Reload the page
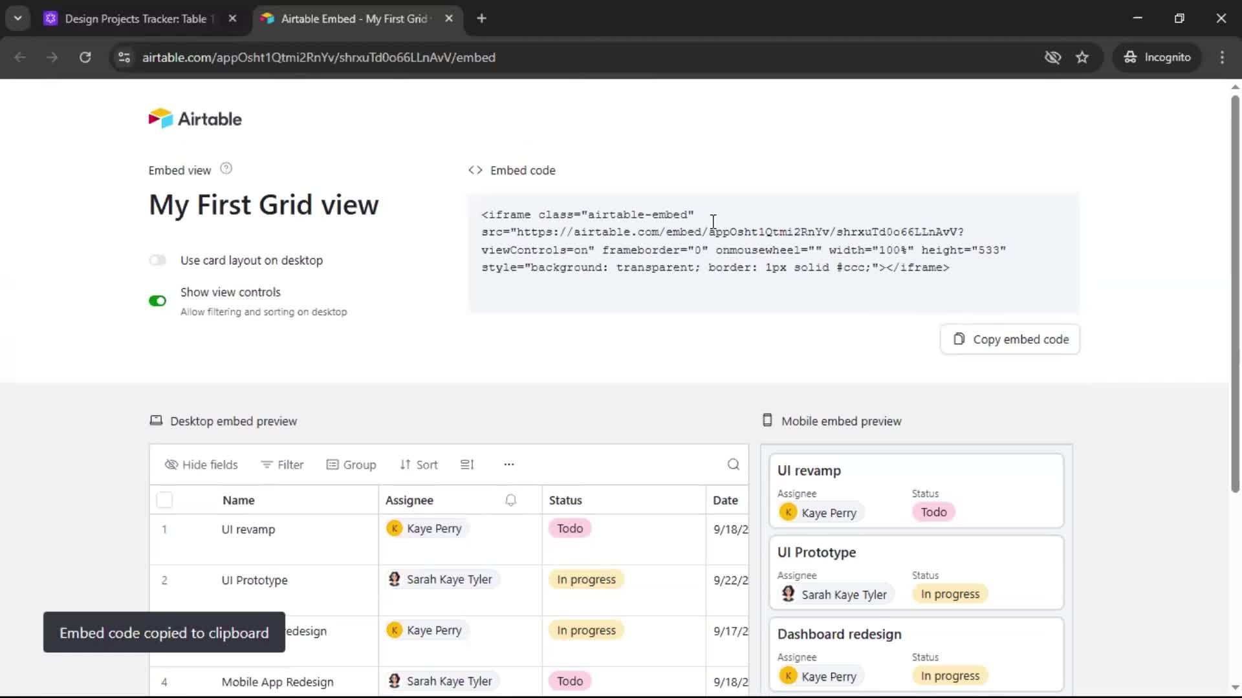The height and width of the screenshot is (698, 1242). [x=85, y=58]
